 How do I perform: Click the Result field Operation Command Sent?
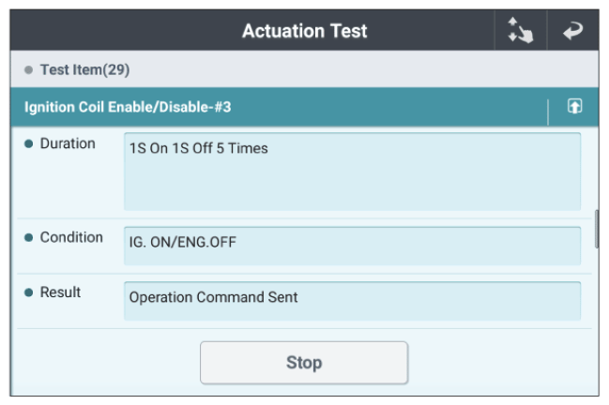pyautogui.click(x=352, y=301)
